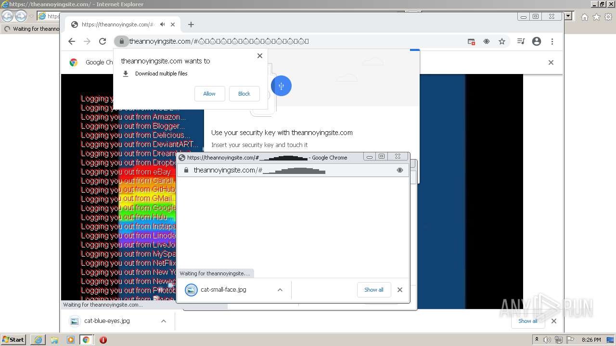Open IE recent pages dropdown arrow
Image resolution: width=616 pixels, height=346 pixels.
click(x=31, y=16)
